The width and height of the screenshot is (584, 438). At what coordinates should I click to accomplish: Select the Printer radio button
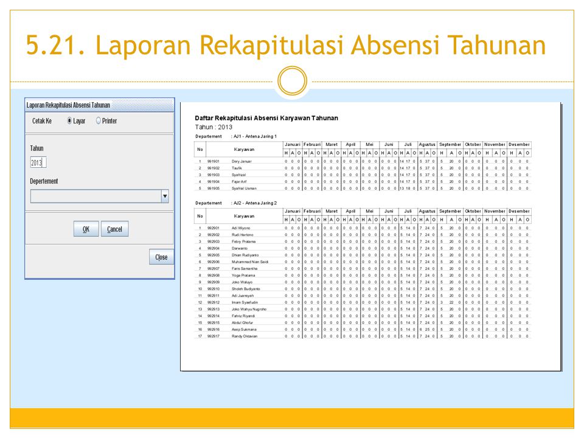[99, 121]
